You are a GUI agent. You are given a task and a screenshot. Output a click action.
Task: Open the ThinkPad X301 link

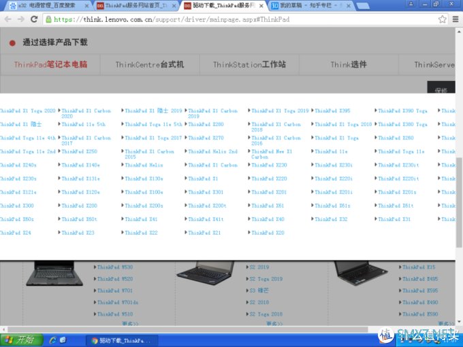tap(206, 192)
